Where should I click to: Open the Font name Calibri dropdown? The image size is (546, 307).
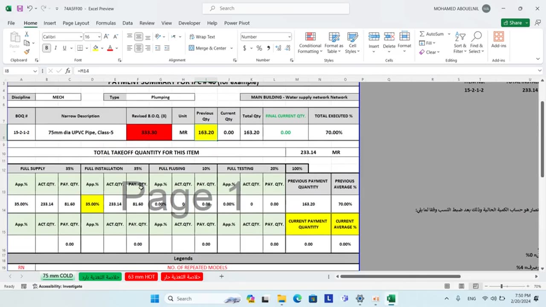tap(81, 37)
